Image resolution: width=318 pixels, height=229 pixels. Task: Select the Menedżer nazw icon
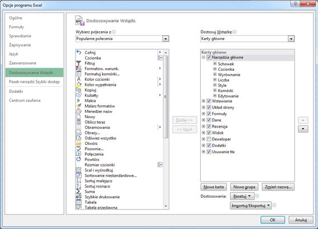pos(79,111)
